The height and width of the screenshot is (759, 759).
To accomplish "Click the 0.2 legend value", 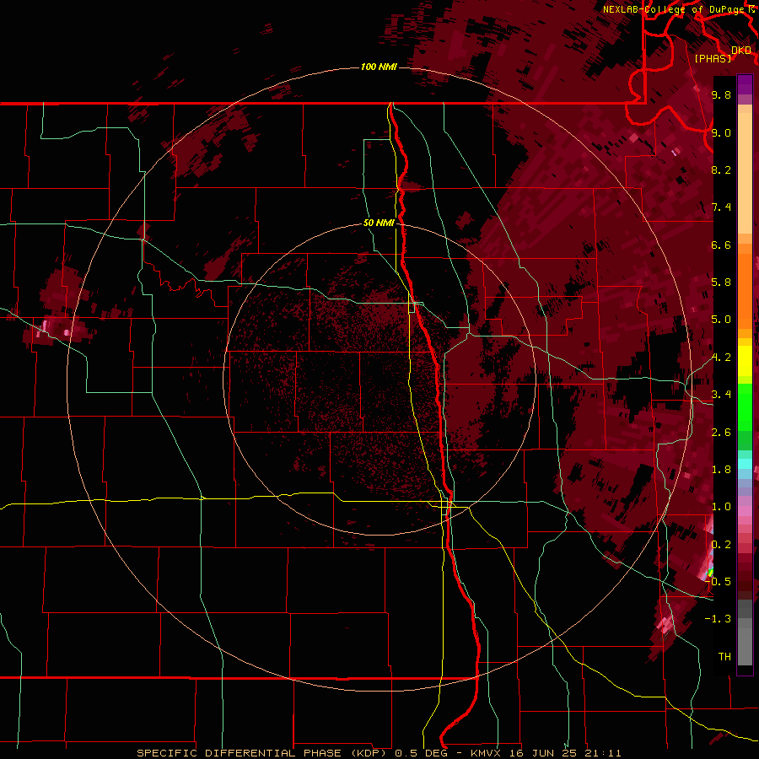I will (x=721, y=545).
